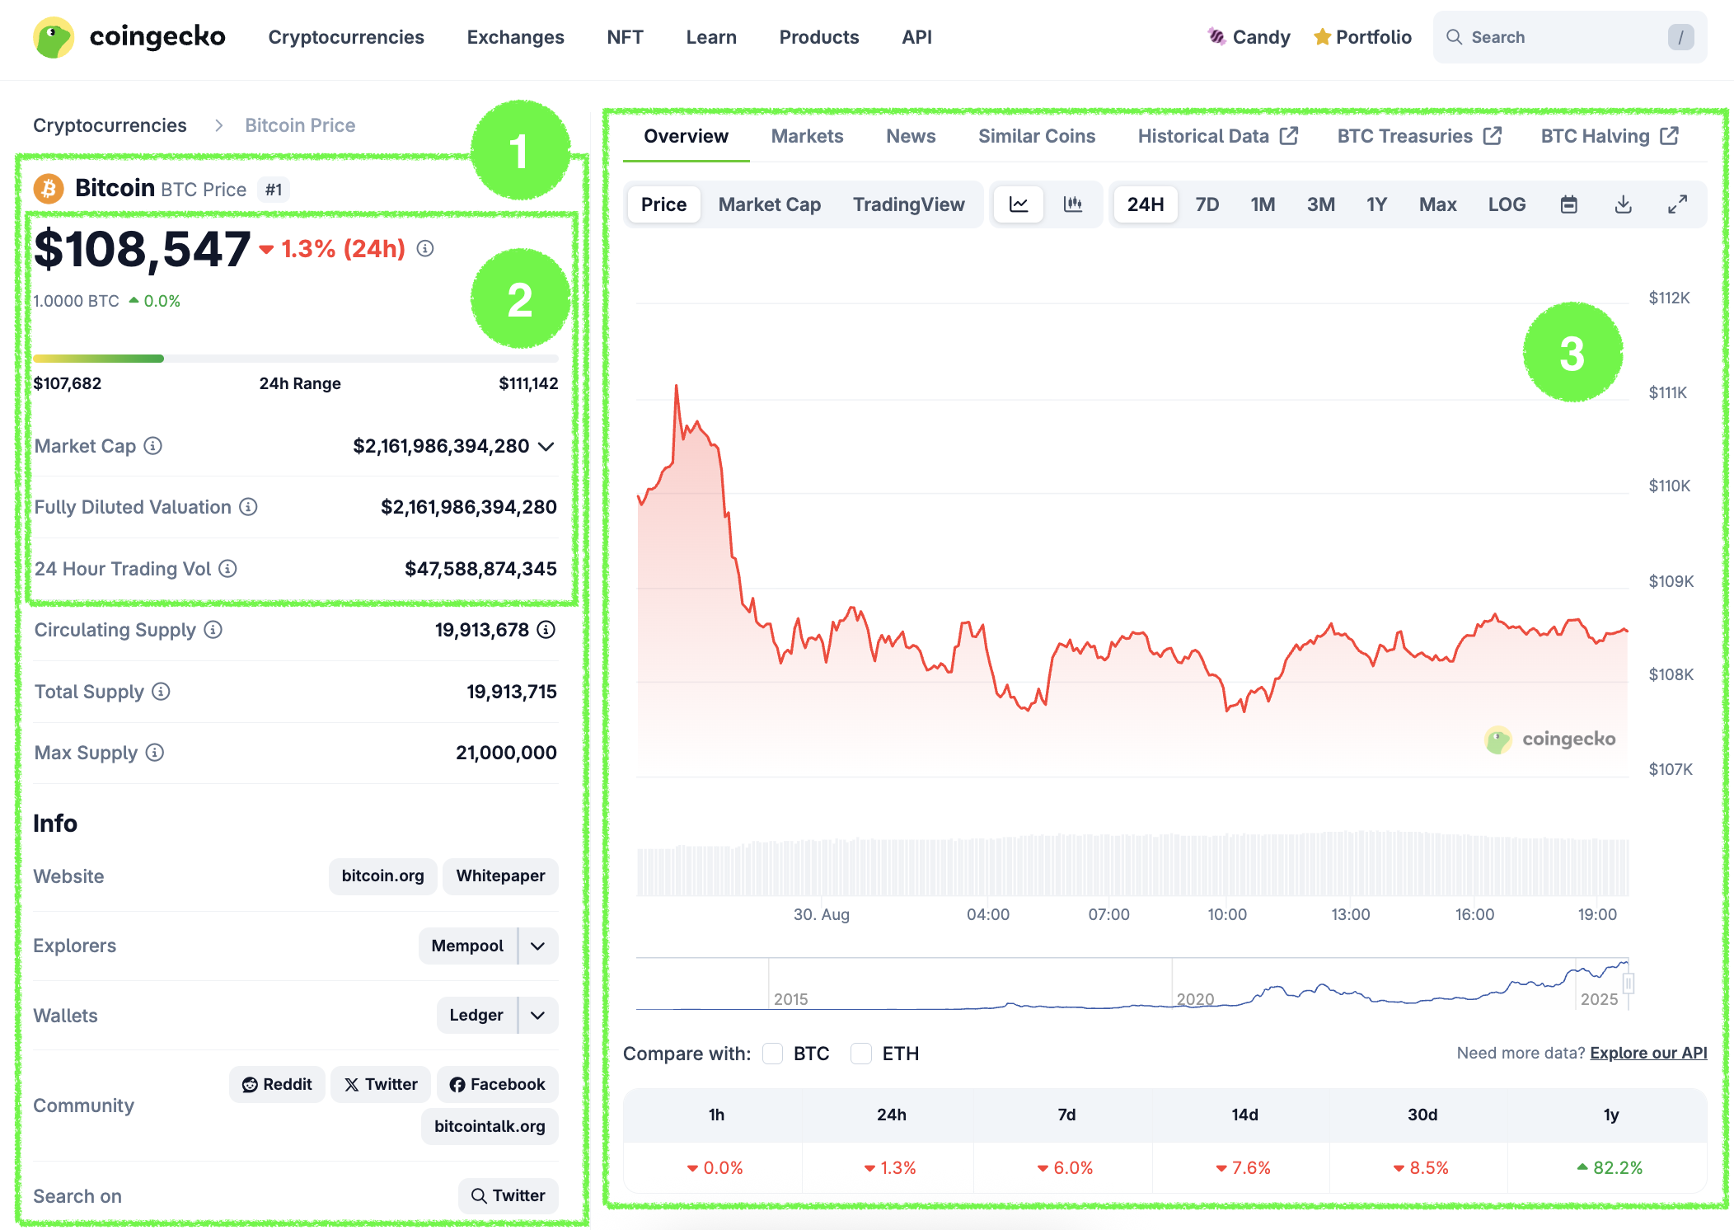Open Products nav menu

819,37
